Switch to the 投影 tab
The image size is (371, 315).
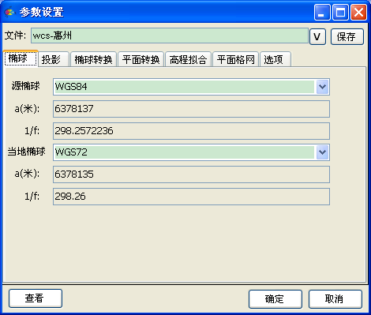point(54,59)
